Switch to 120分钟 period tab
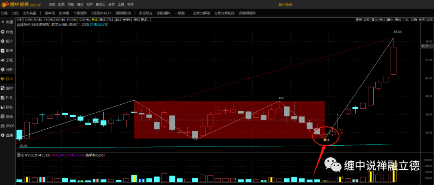The height and width of the screenshot is (185, 434). [84, 20]
